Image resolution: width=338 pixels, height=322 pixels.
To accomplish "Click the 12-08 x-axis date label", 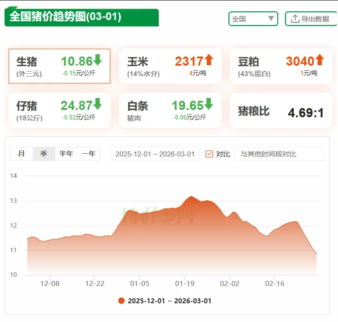I will 50,283.
